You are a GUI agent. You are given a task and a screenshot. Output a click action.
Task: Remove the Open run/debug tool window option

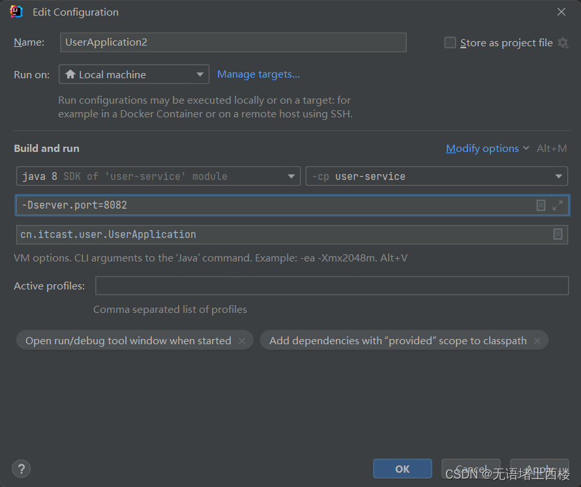[242, 341]
